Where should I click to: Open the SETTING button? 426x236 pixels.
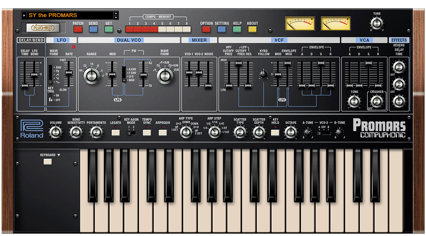(222, 29)
